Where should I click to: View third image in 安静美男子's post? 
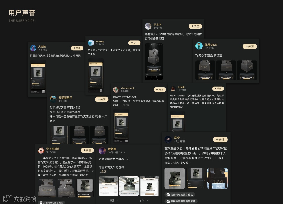pyautogui.click(x=99, y=135)
